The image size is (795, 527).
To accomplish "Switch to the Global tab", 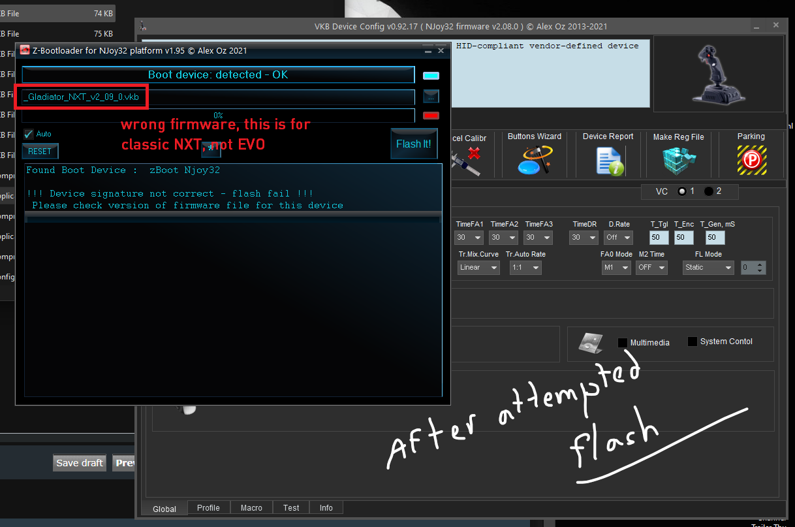I will 164,509.
